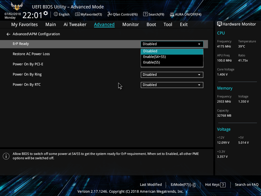This screenshot has width=261, height=196.
Task: Open Search on FAQ link
Action: click(246, 185)
